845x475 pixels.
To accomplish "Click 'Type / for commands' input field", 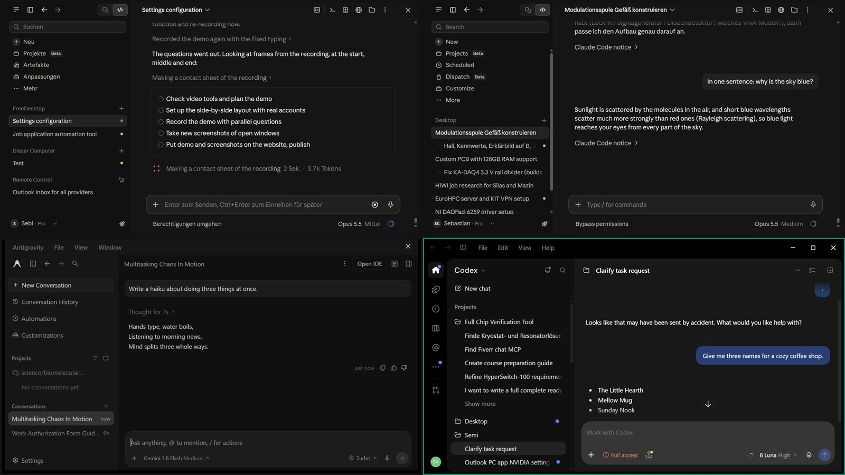I will point(695,205).
